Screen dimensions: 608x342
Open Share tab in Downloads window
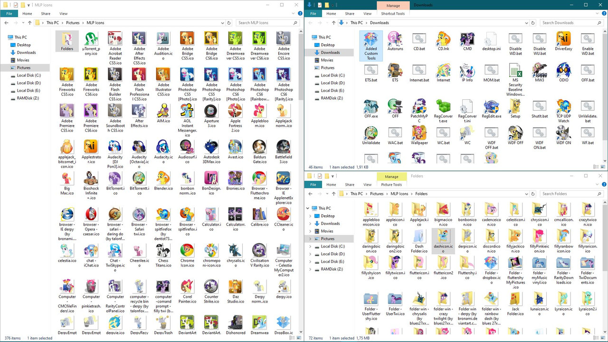click(350, 14)
